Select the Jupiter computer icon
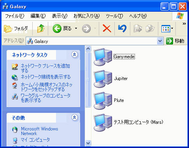 pyautogui.click(x=103, y=78)
